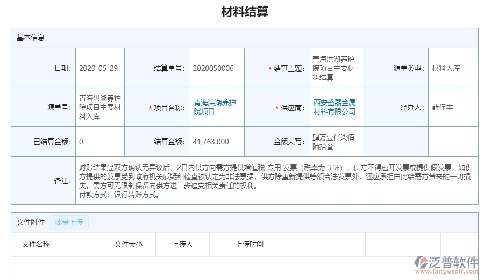Click source number 青海洪湖养护院项目主要材料入库
Image resolution: width=484 pixels, height=280 pixels.
(100, 107)
